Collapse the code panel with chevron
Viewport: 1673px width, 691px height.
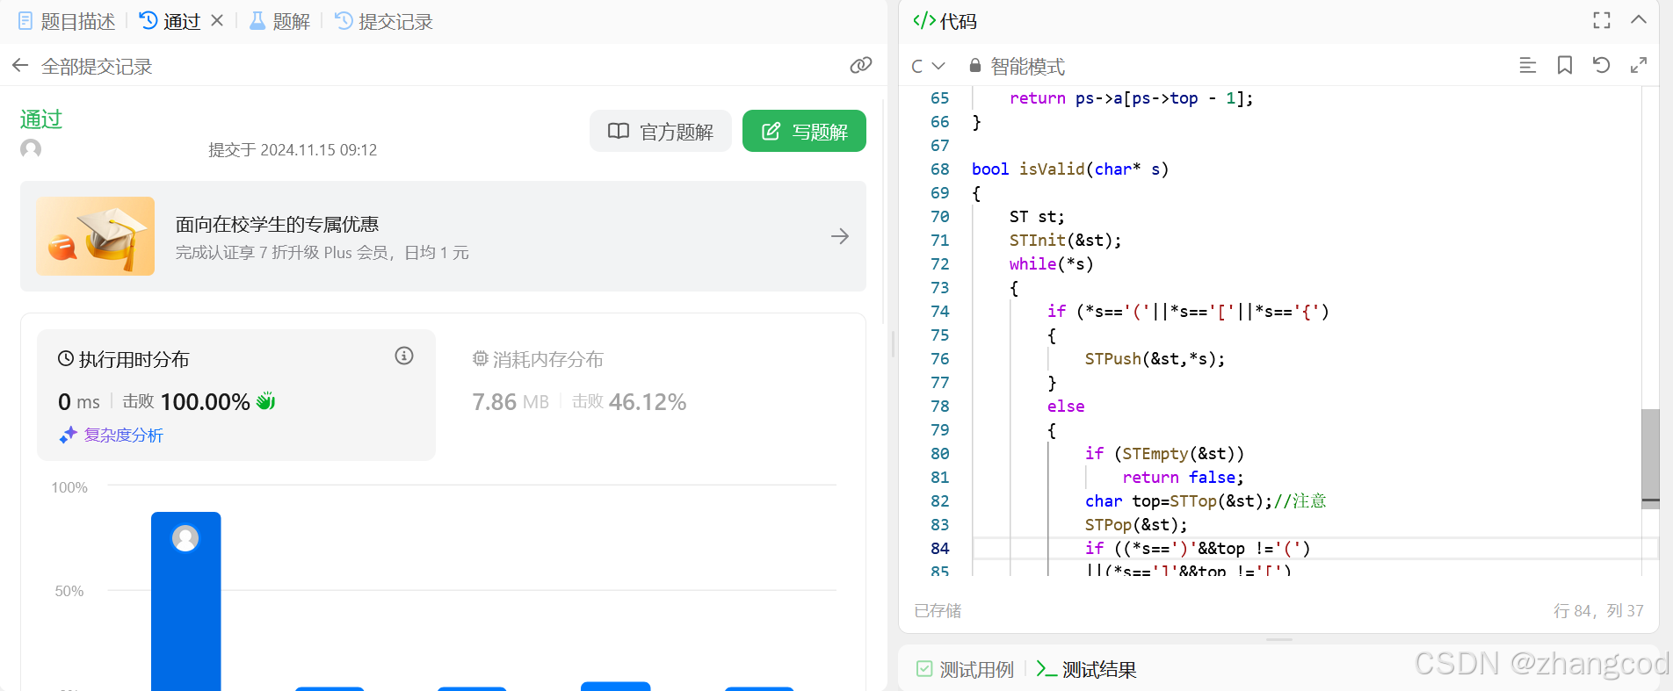[1639, 19]
